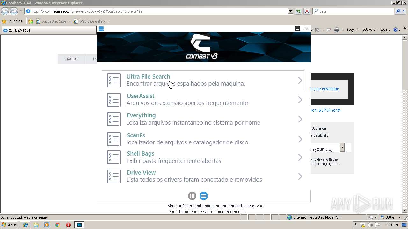Click the Read Mail envelope icon
Image resolution: width=408 pixels, height=229 pixels.
[x=329, y=30]
